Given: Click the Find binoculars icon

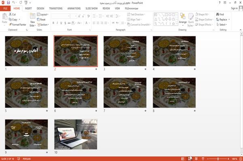Looking at the screenshot, I should (x=217, y=15).
